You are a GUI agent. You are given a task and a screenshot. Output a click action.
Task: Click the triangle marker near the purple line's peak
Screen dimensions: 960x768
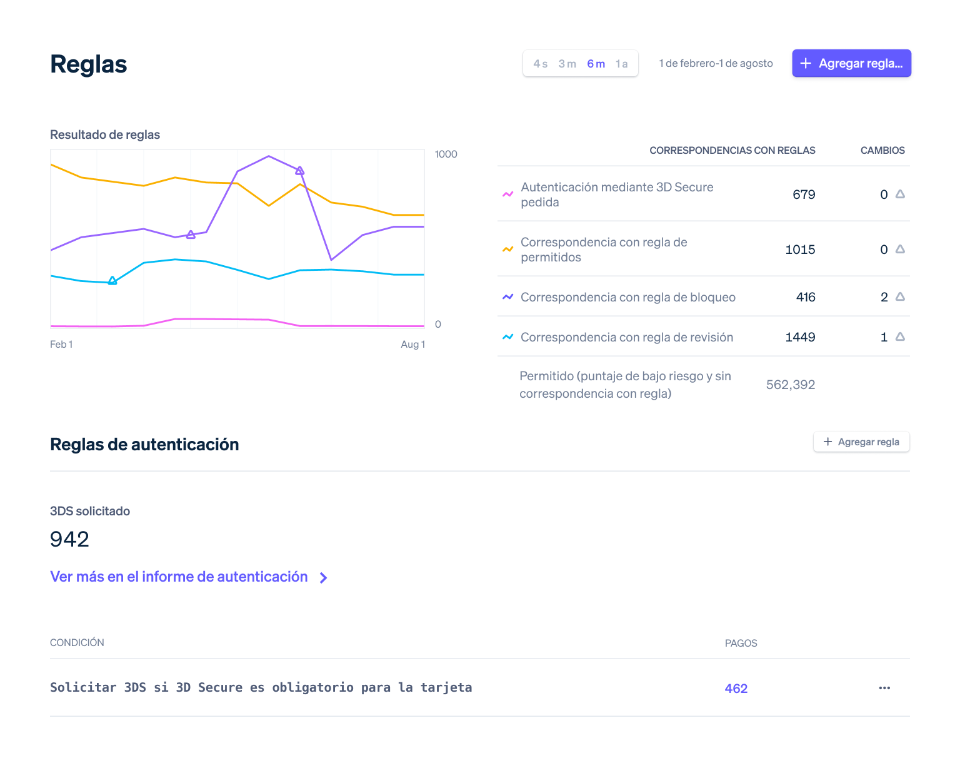click(x=300, y=171)
